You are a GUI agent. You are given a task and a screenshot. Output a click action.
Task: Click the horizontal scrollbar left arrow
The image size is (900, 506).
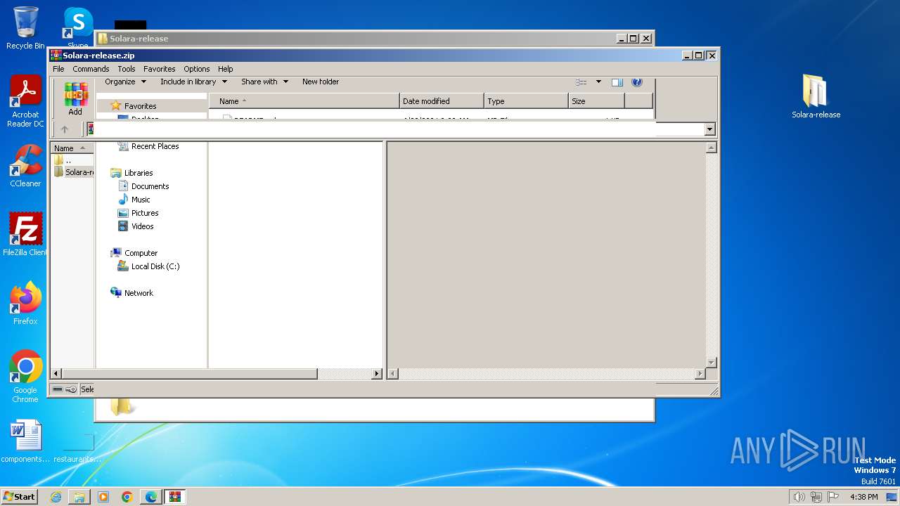[56, 374]
